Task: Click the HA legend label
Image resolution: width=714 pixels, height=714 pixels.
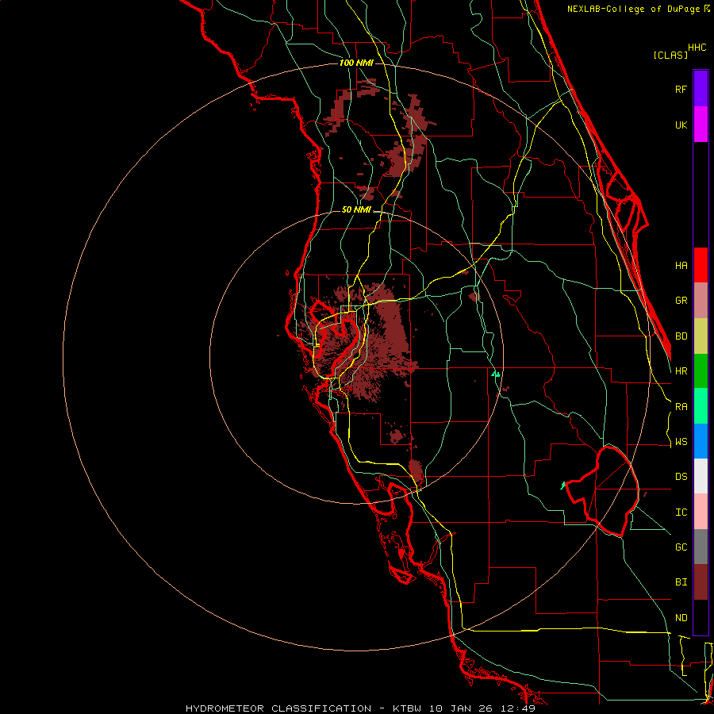Action: (681, 265)
